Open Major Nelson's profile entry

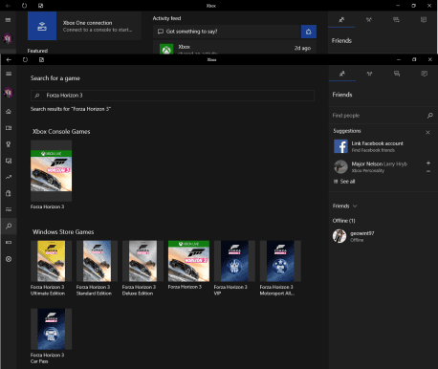pos(380,166)
